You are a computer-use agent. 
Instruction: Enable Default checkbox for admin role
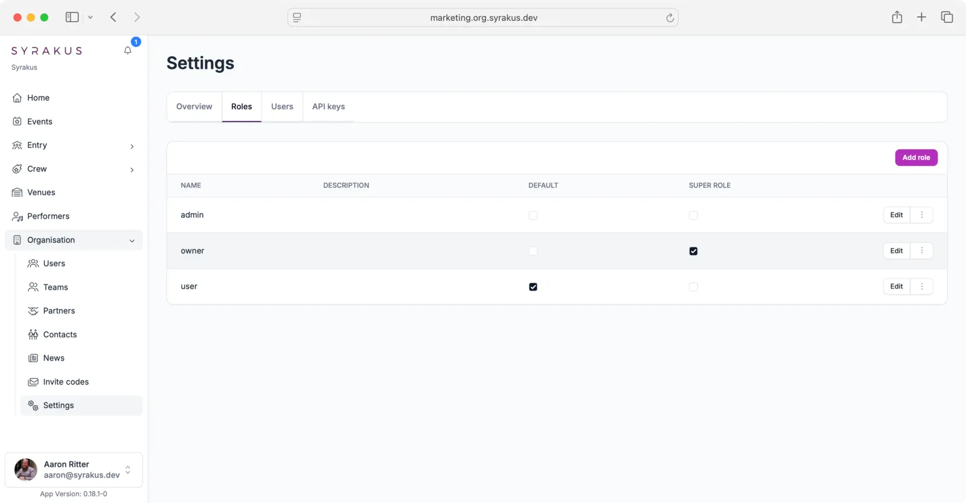coord(533,216)
